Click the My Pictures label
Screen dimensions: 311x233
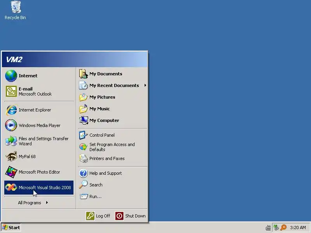(102, 97)
